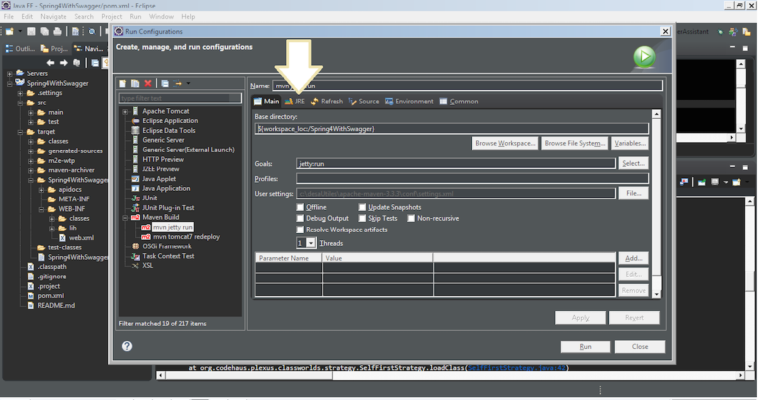Viewport: 758px width, 400px height.
Task: Click the Select... goals button
Action: [x=634, y=163]
